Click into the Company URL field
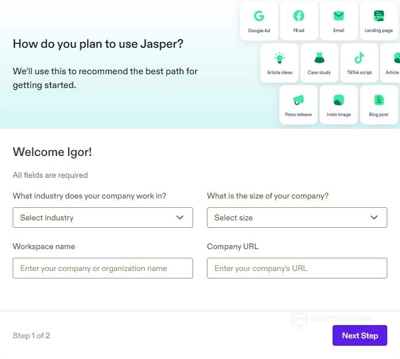 tap(297, 268)
